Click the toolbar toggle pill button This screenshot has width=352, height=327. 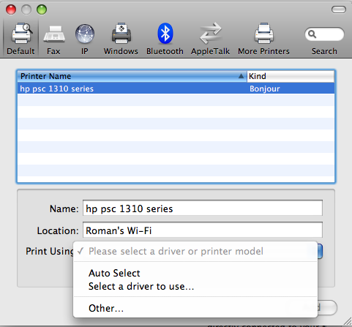(339, 10)
